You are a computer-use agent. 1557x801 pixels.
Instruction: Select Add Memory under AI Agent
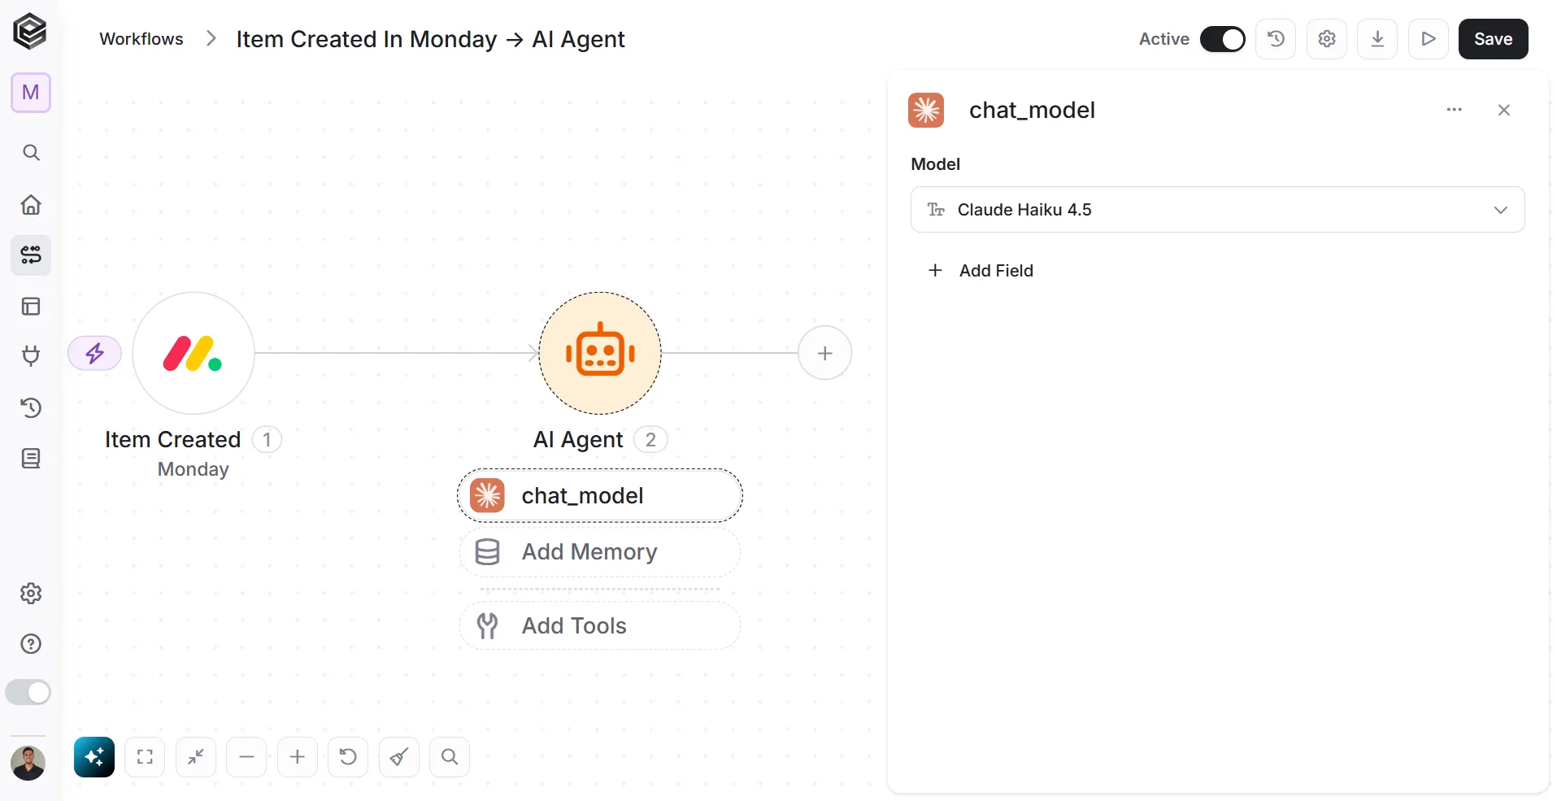pyautogui.click(x=600, y=552)
